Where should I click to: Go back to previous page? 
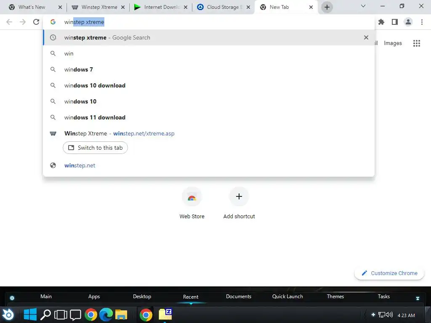(9, 22)
